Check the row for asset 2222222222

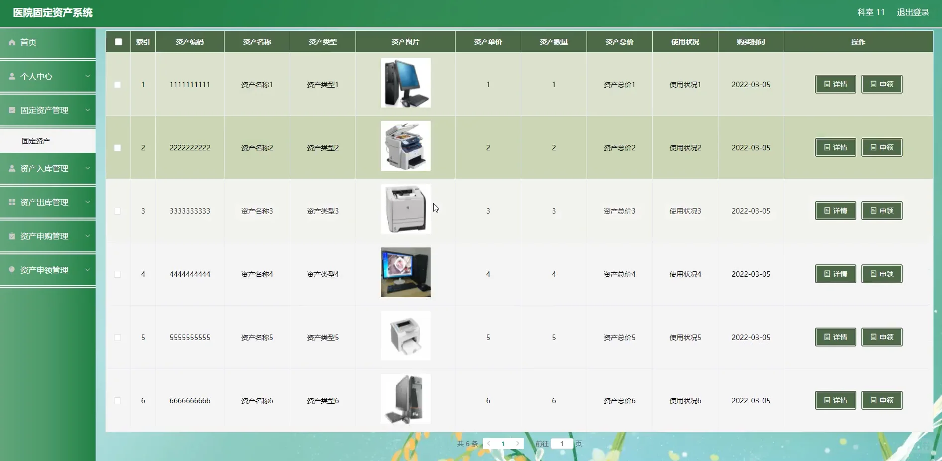[x=118, y=148]
